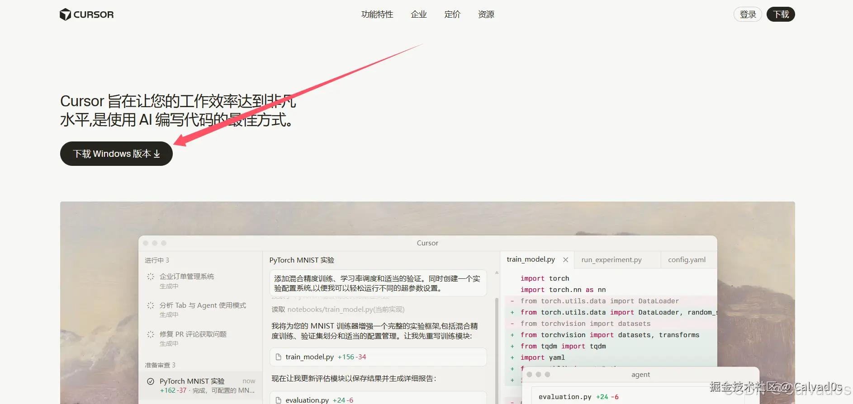Click the Cursor window title text
Screen dimensions: 853x404
click(427, 243)
